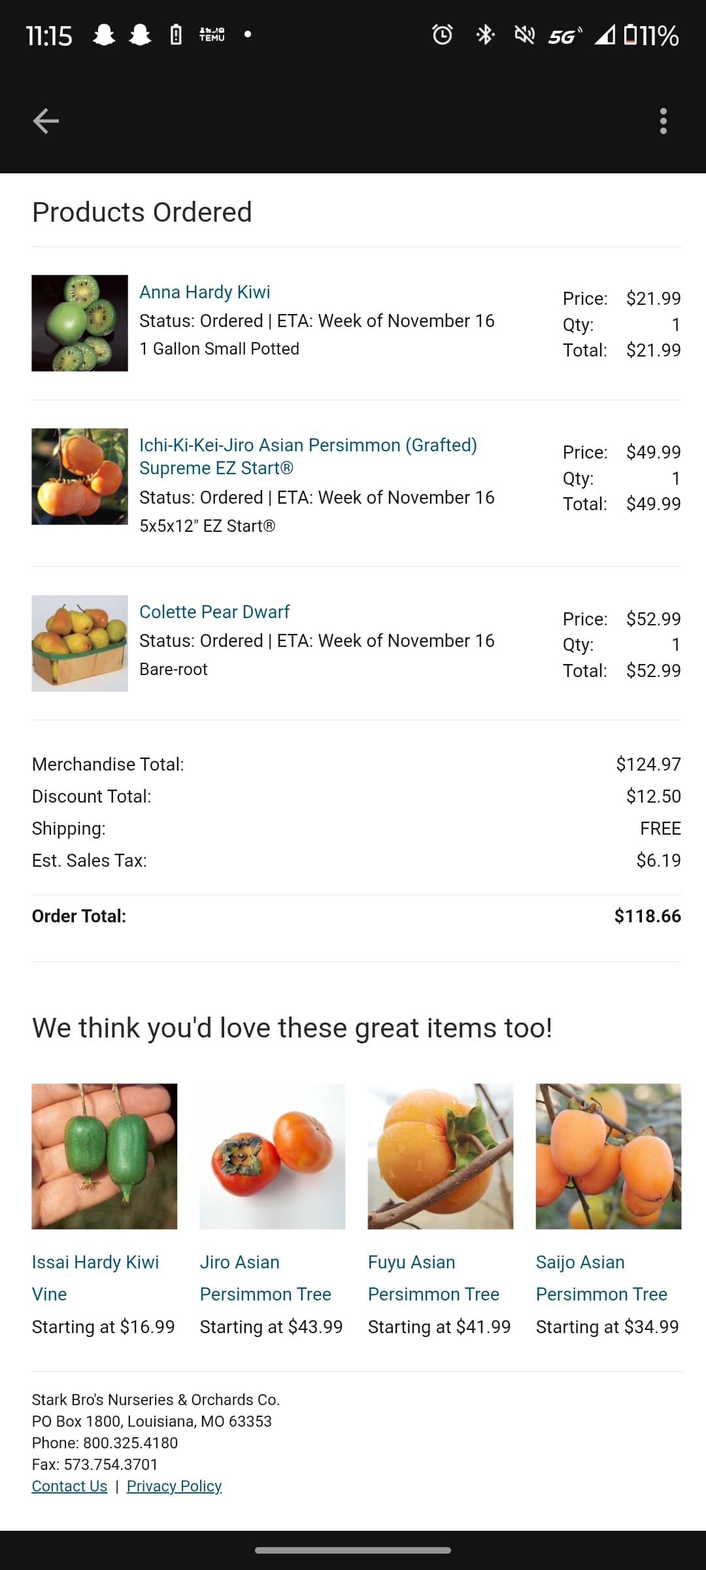Tap the muted sound status icon
The width and height of the screenshot is (706, 1570).
tap(524, 35)
